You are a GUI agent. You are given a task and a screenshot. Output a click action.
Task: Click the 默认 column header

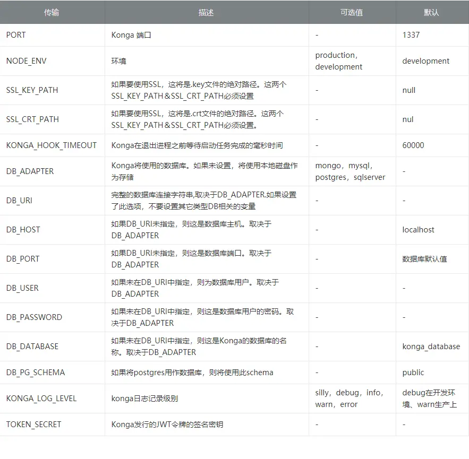tap(432, 12)
